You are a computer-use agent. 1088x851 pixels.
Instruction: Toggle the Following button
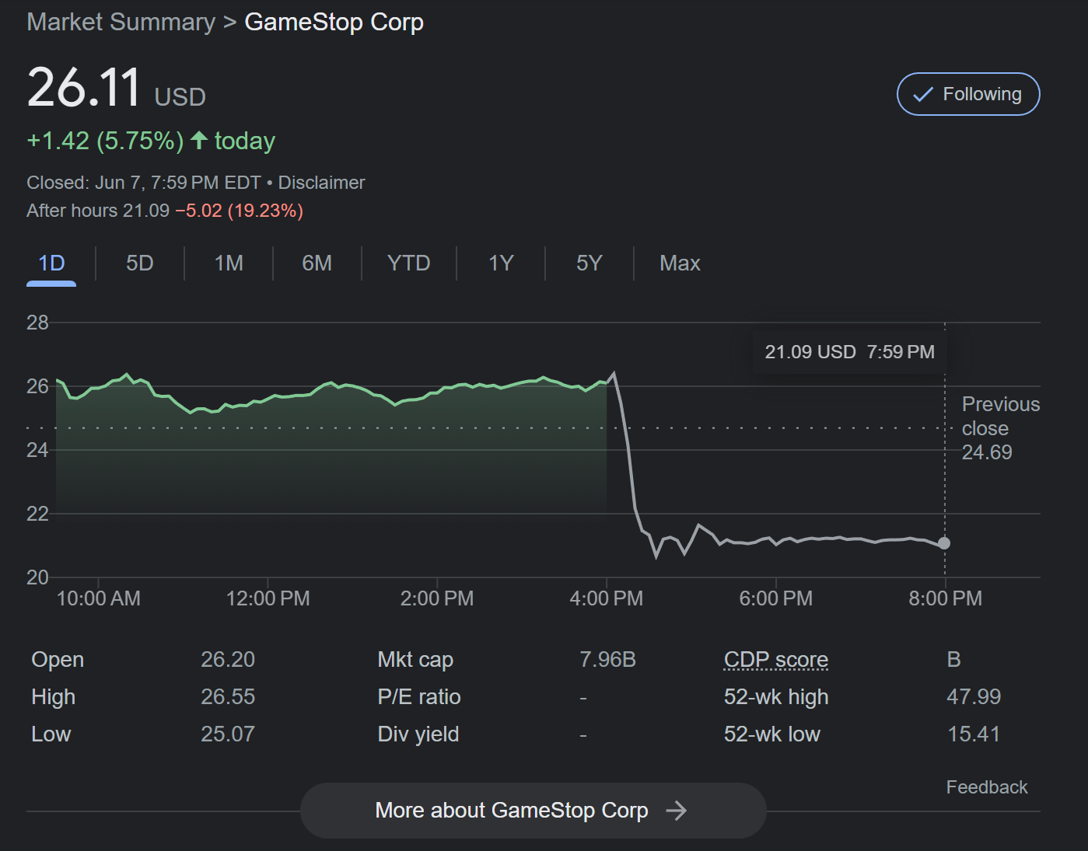coord(968,94)
